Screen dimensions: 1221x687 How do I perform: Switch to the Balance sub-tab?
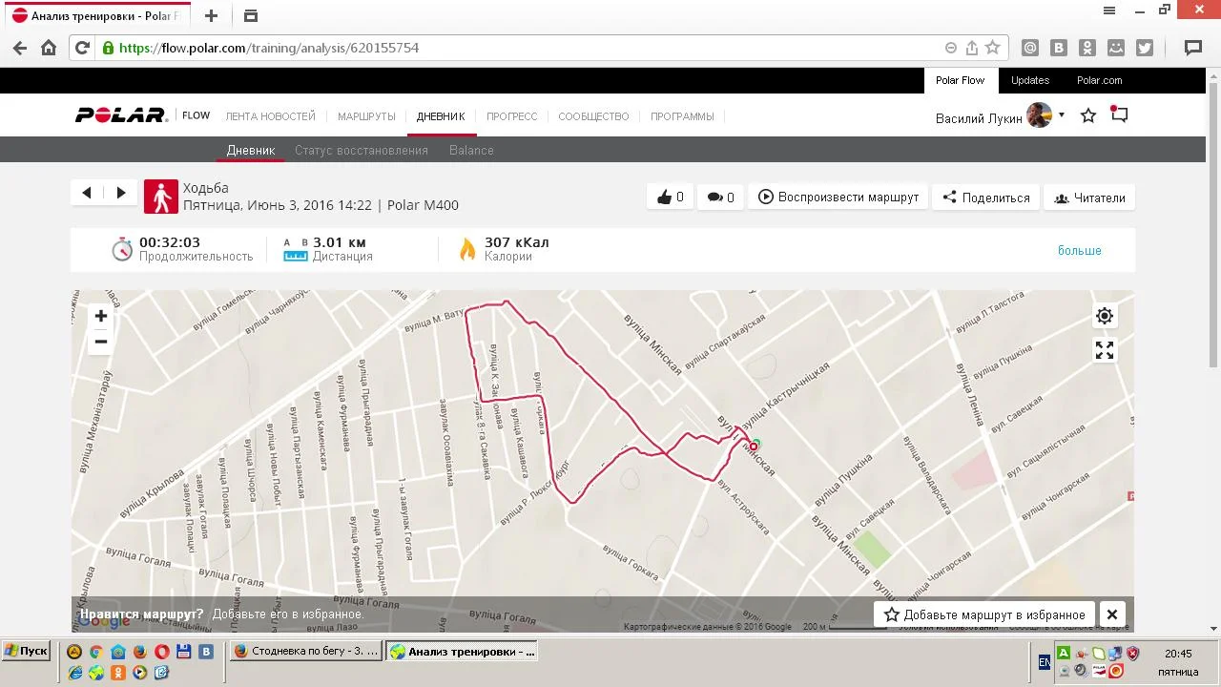pos(471,150)
